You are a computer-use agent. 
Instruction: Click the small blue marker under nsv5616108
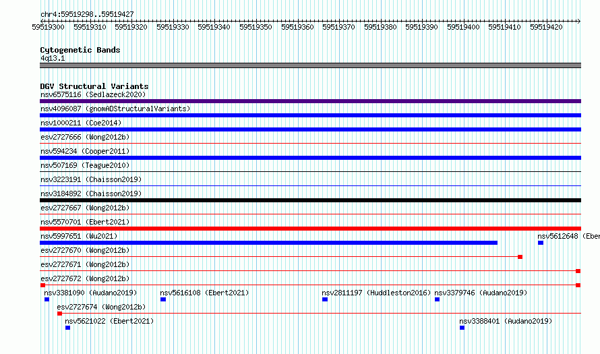point(163,299)
